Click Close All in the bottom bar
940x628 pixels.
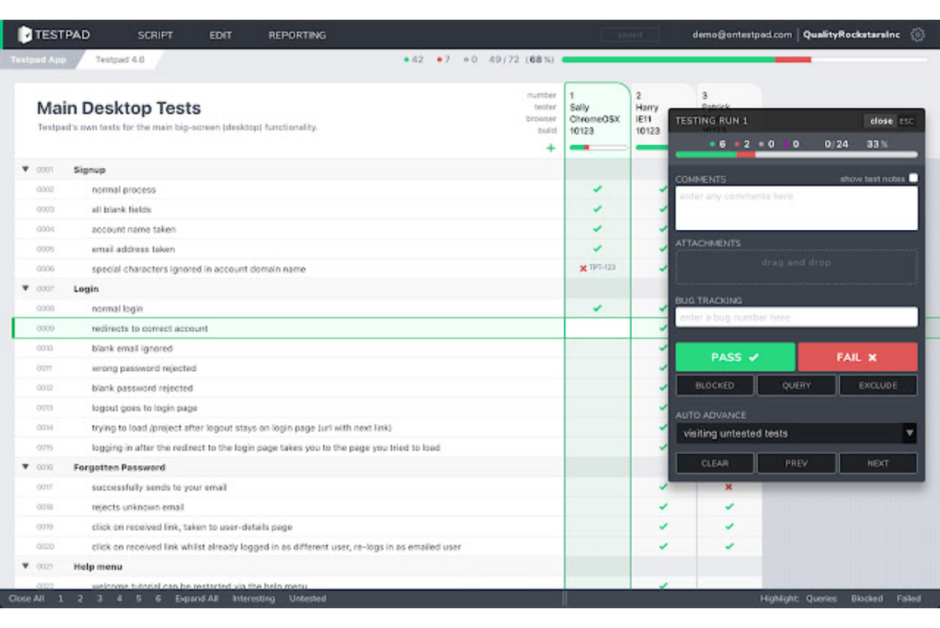(26, 598)
